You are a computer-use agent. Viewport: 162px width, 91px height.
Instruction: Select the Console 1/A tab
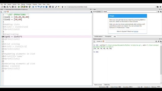pyautogui.click(x=99, y=41)
